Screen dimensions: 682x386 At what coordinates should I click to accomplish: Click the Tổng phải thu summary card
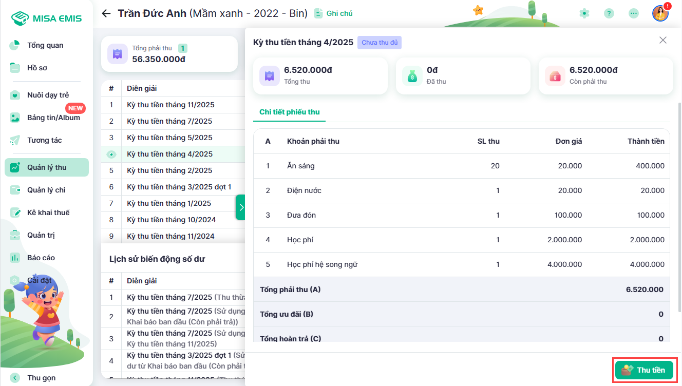[169, 54]
